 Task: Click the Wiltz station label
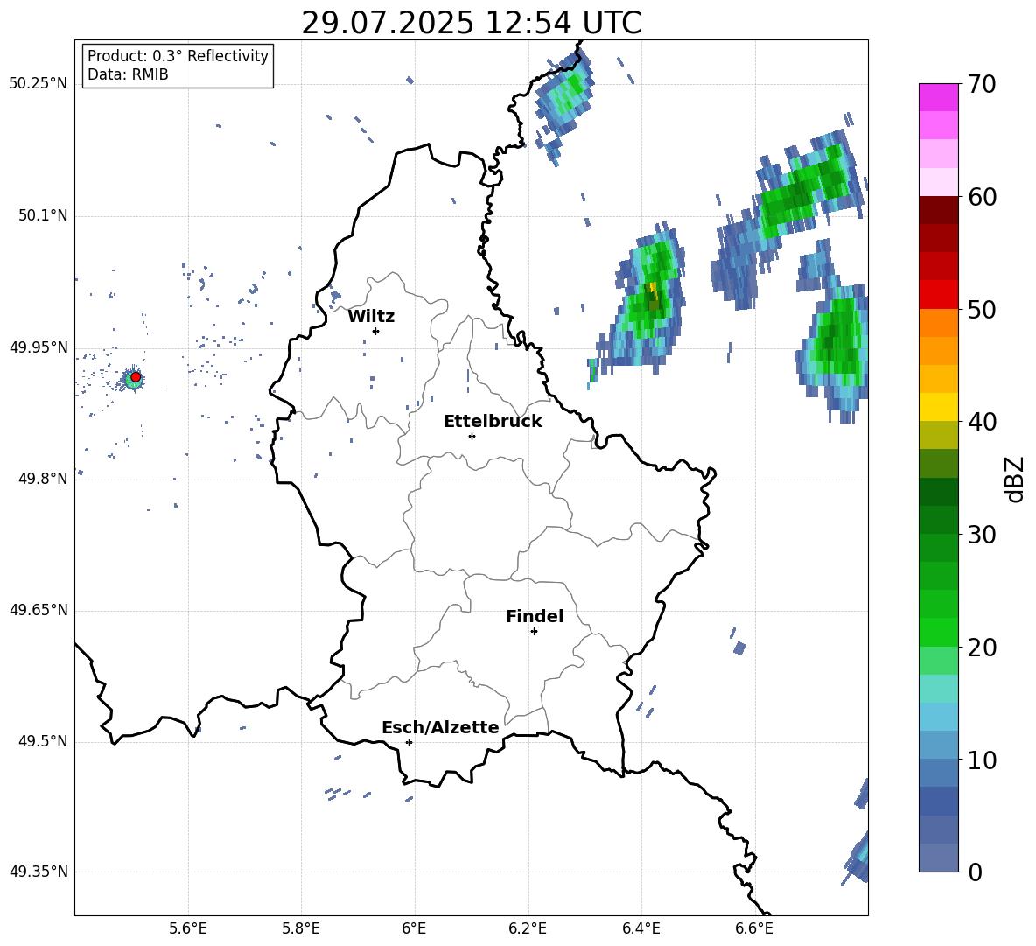[371, 317]
